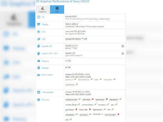Click the pedometer green checkmark
Viewport: 163px width, 122px height.
(x=77, y=114)
